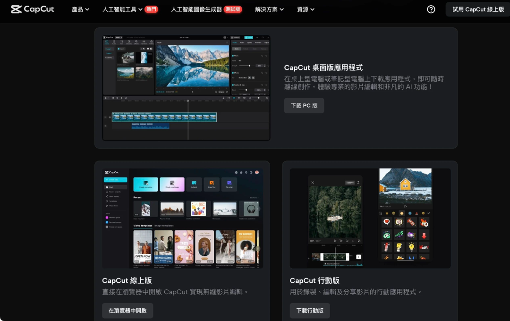
Task: Click the Transitions icon in the desktop editor
Action: [x=144, y=42]
